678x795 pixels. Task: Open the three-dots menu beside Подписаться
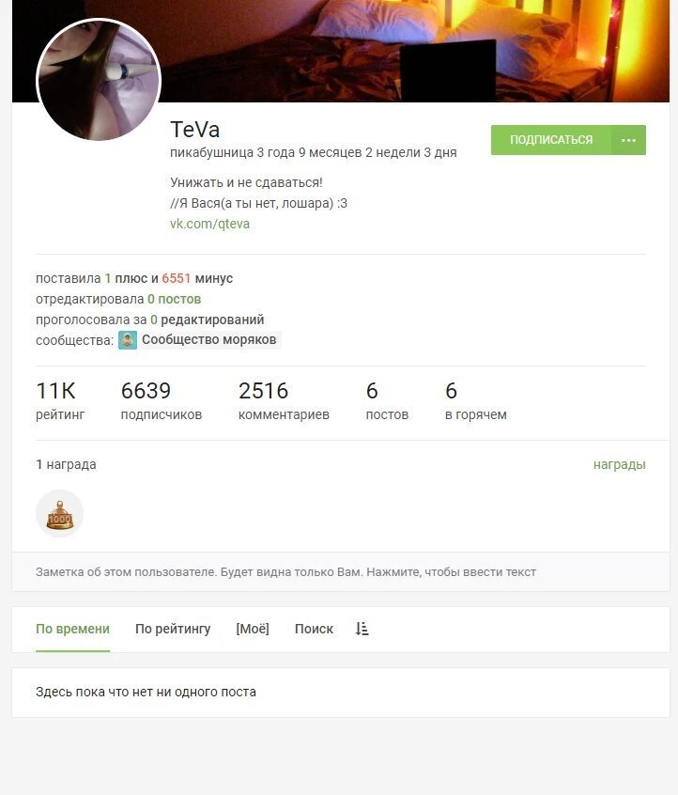(628, 140)
